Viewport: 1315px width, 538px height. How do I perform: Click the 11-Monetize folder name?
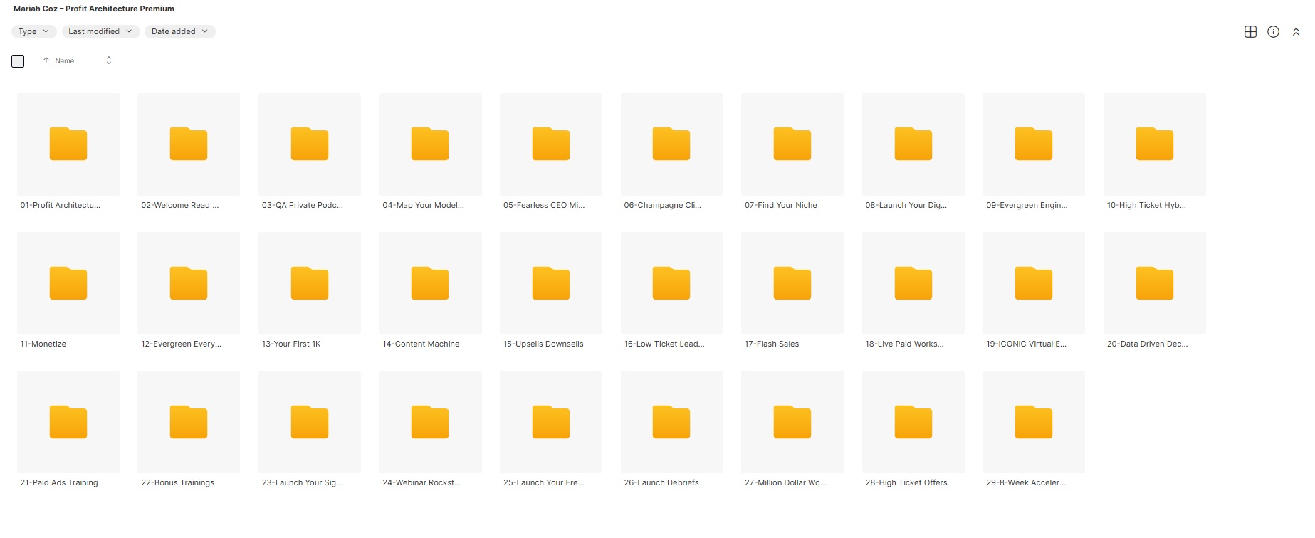pos(43,344)
